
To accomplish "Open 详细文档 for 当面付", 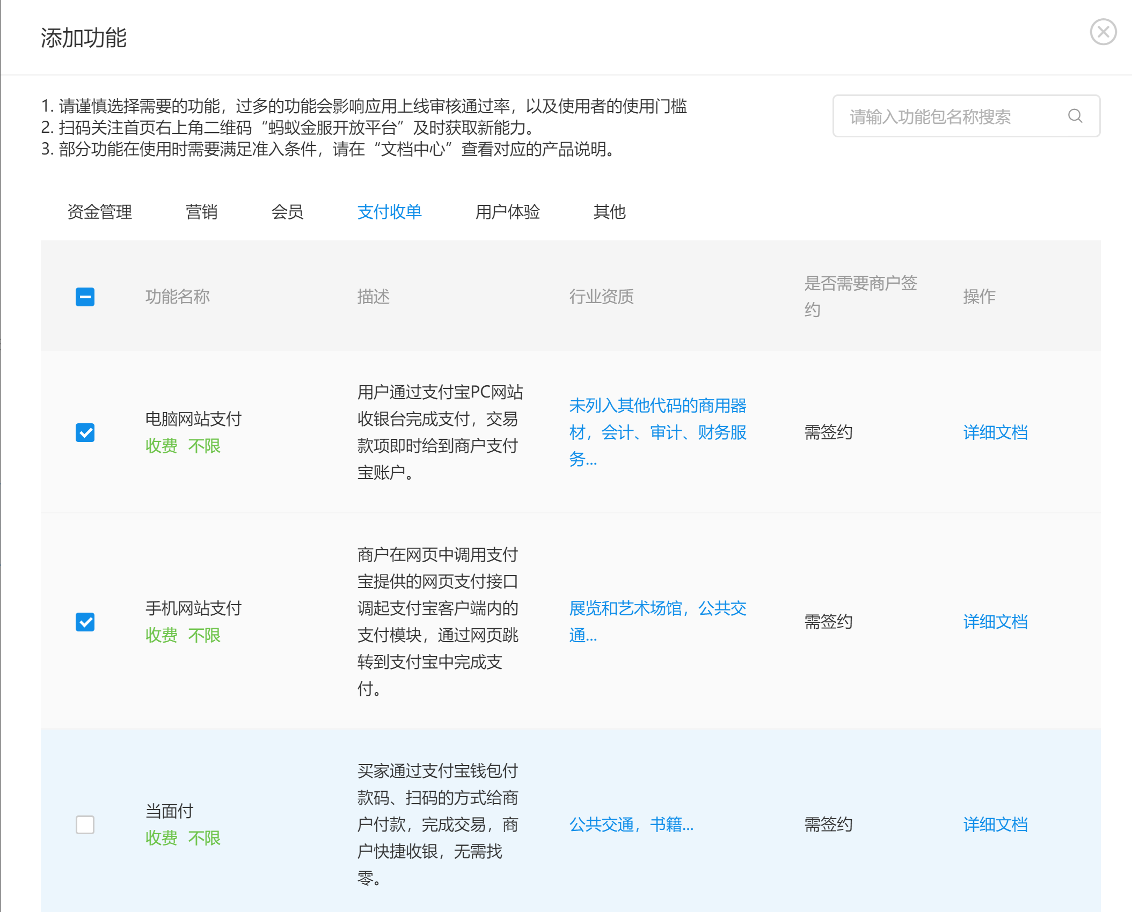I will click(x=995, y=825).
